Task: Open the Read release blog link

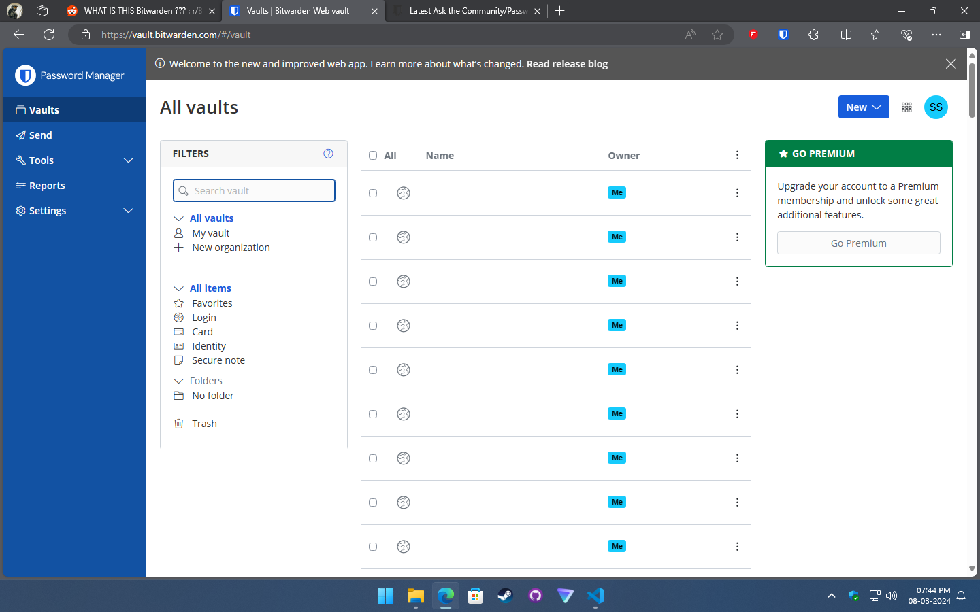Action: (x=567, y=64)
